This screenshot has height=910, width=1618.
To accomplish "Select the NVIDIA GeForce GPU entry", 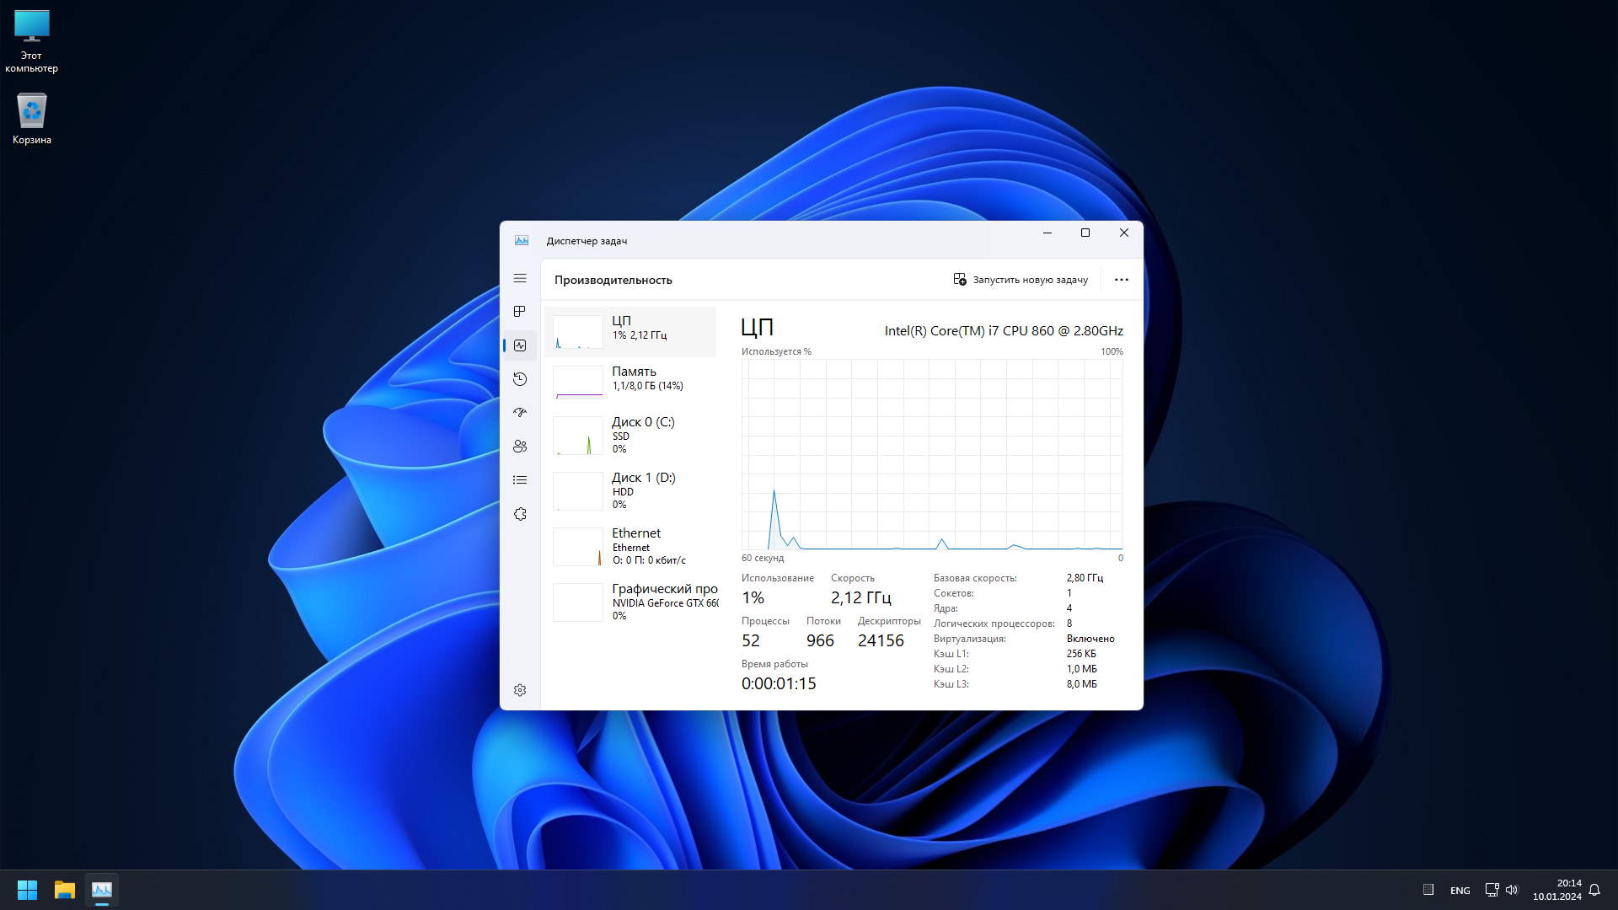I will click(630, 602).
